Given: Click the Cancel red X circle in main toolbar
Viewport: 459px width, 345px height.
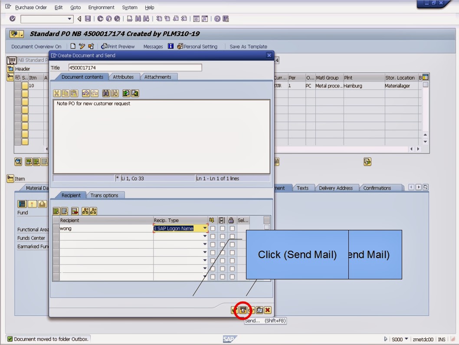Looking at the screenshot, I should click(117, 19).
